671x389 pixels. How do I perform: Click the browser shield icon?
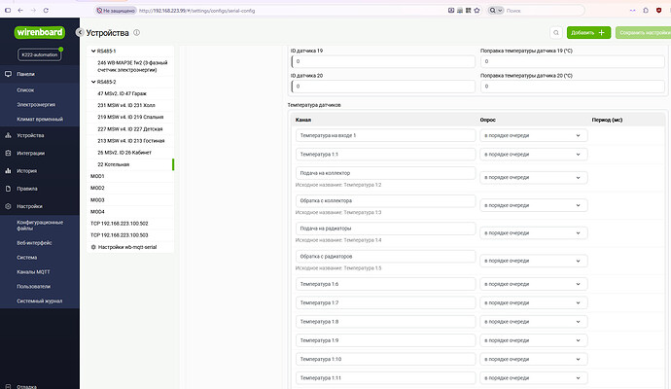pos(658,11)
